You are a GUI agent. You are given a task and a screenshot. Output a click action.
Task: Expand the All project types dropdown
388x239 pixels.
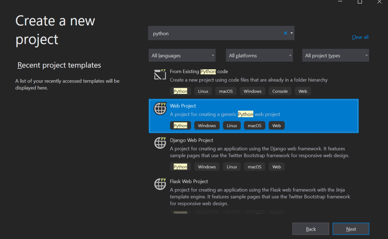tap(336, 56)
